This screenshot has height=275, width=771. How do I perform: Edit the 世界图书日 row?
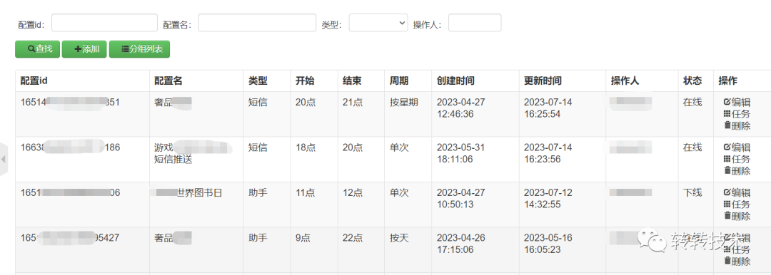pyautogui.click(x=737, y=192)
